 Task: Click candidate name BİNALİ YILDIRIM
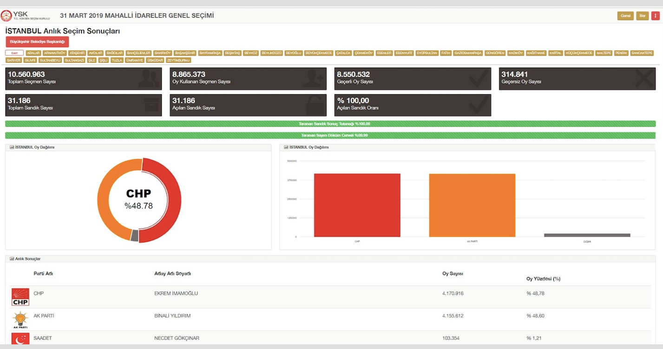click(x=172, y=316)
